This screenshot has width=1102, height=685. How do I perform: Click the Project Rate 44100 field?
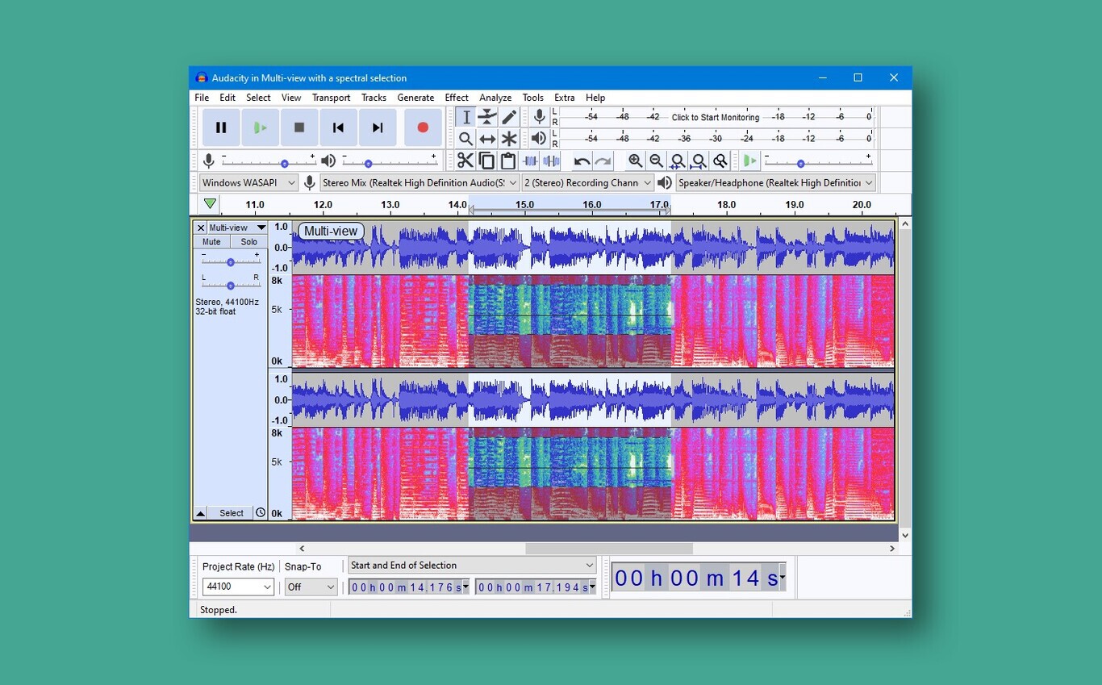(231, 587)
